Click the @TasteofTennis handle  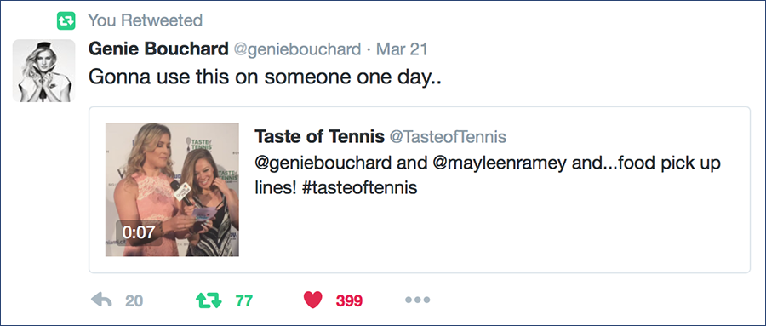tap(447, 138)
